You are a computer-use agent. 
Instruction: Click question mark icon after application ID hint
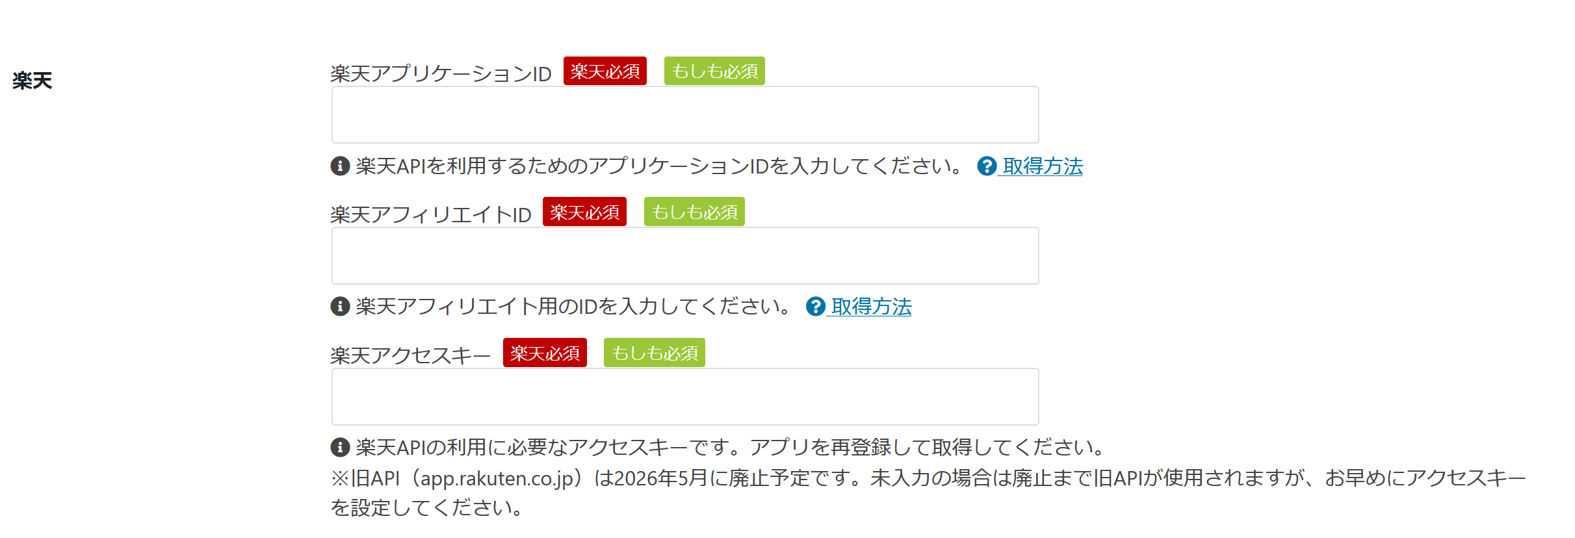pos(987,166)
